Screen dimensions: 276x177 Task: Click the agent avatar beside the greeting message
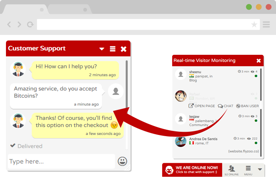tap(18, 69)
